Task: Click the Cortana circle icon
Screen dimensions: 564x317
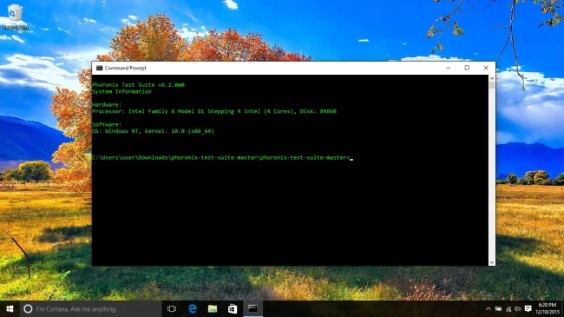Action: [28, 308]
